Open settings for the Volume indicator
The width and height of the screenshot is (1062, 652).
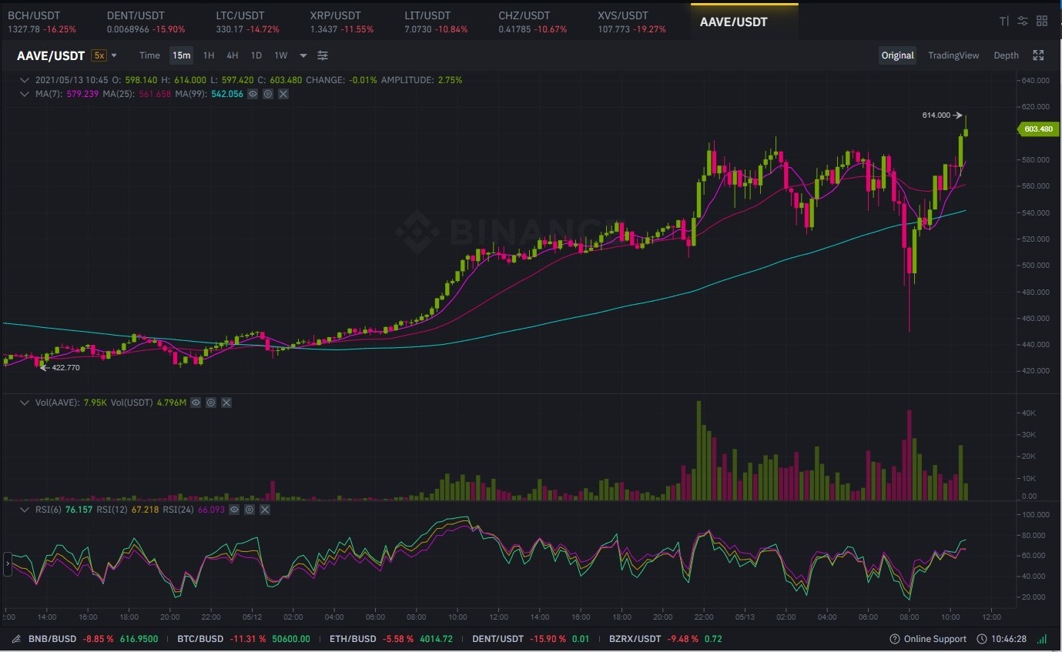[x=211, y=403]
